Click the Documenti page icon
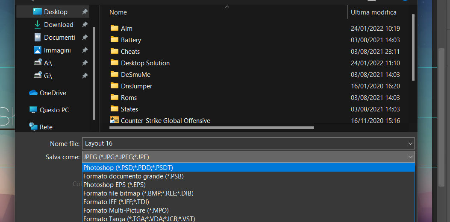This screenshot has width=450, height=222. [38, 37]
